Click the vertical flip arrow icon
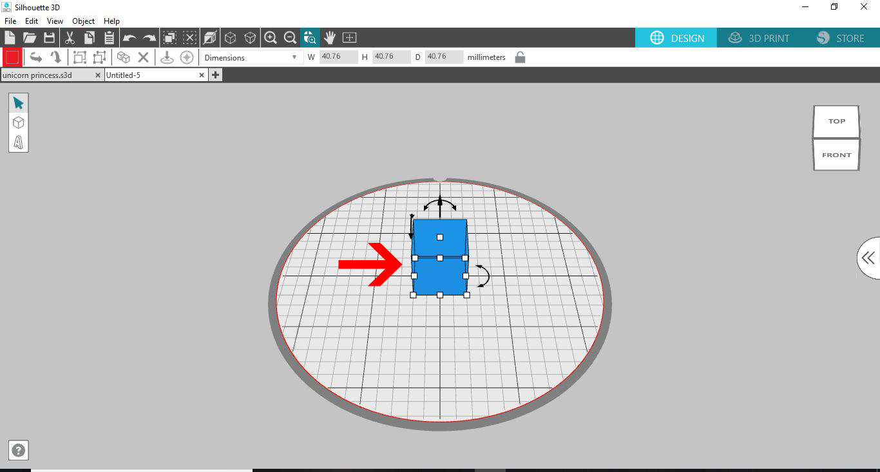The image size is (880, 472). pos(56,57)
